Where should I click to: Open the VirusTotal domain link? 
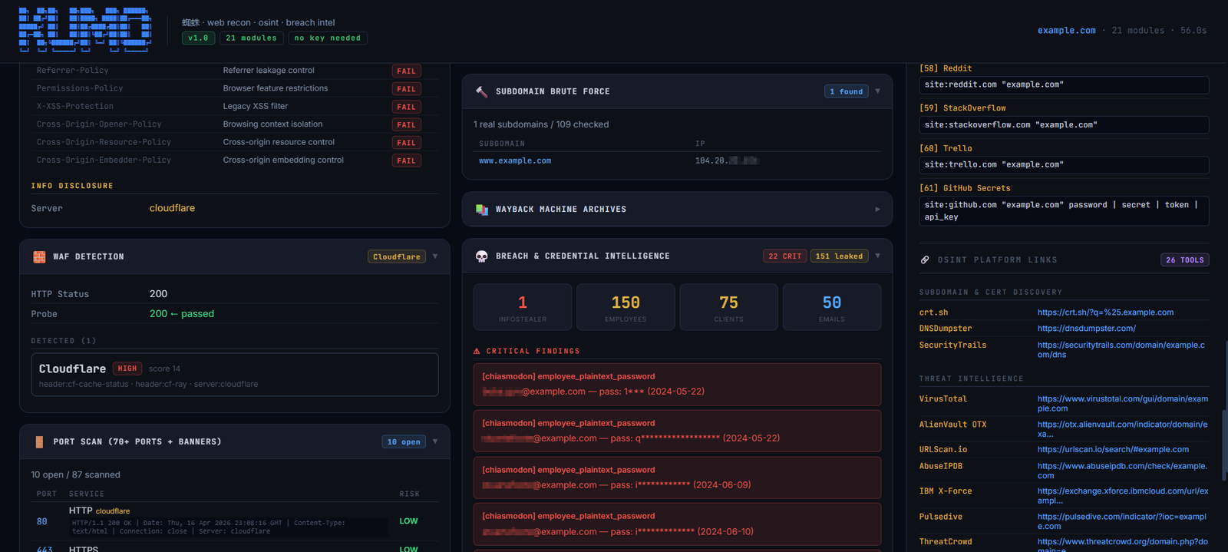click(1123, 404)
